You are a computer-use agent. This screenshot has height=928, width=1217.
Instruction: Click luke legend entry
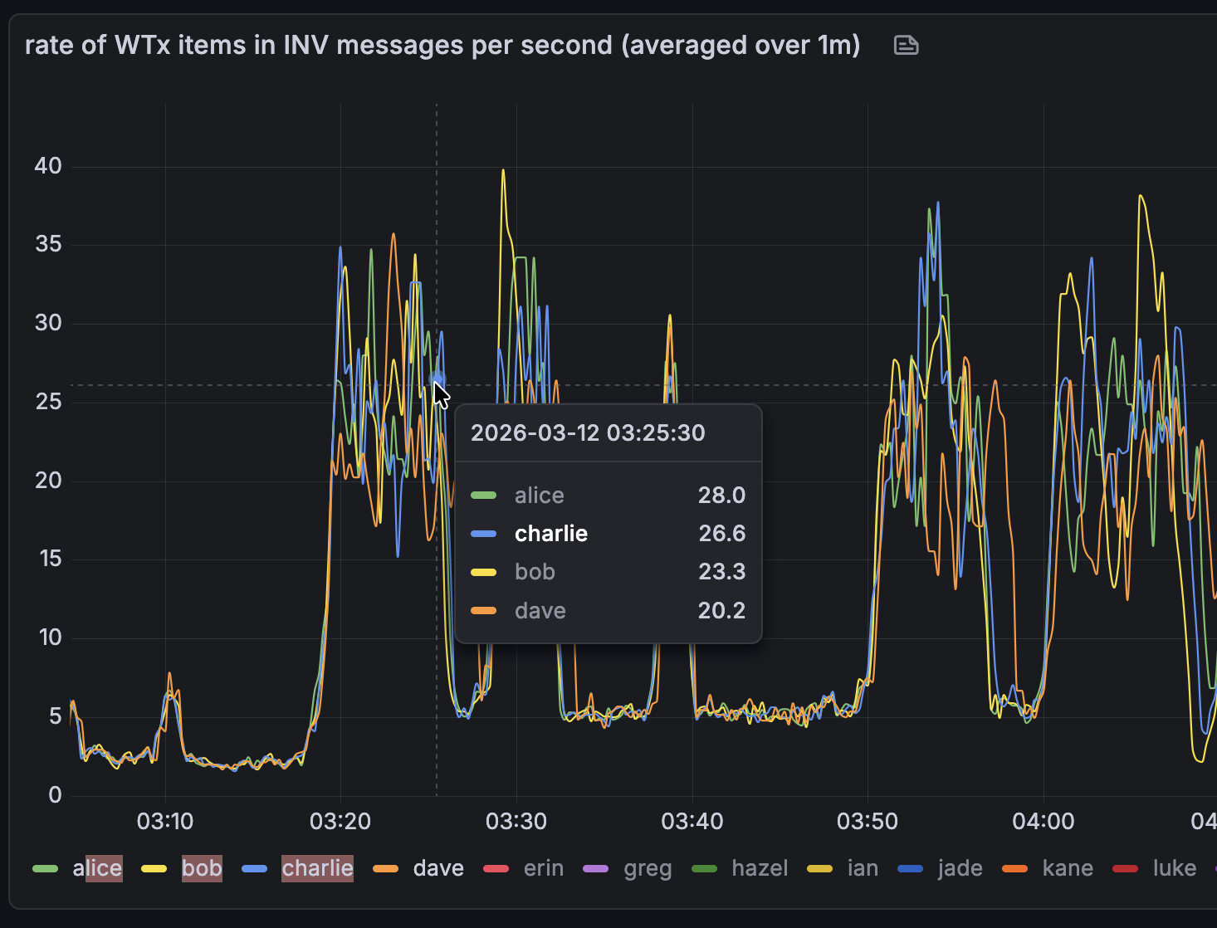coord(1174,868)
